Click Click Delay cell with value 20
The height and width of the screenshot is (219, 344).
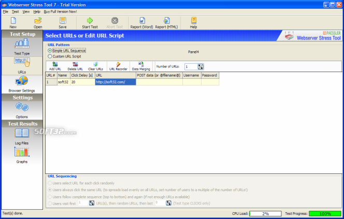point(82,82)
